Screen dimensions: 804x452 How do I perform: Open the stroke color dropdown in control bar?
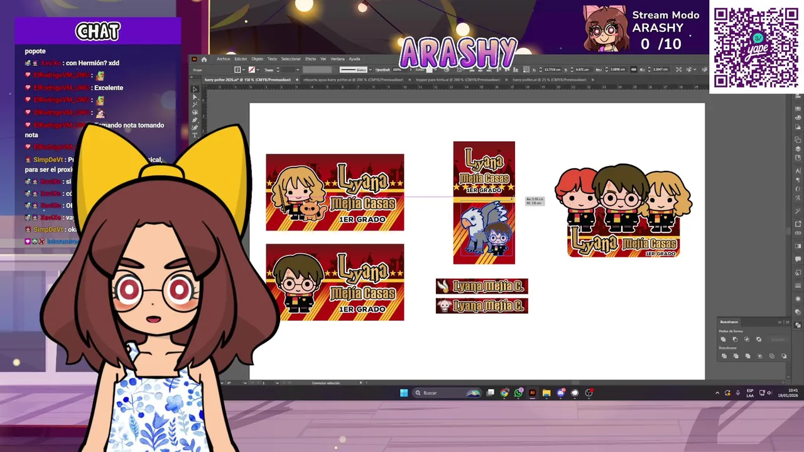[258, 70]
